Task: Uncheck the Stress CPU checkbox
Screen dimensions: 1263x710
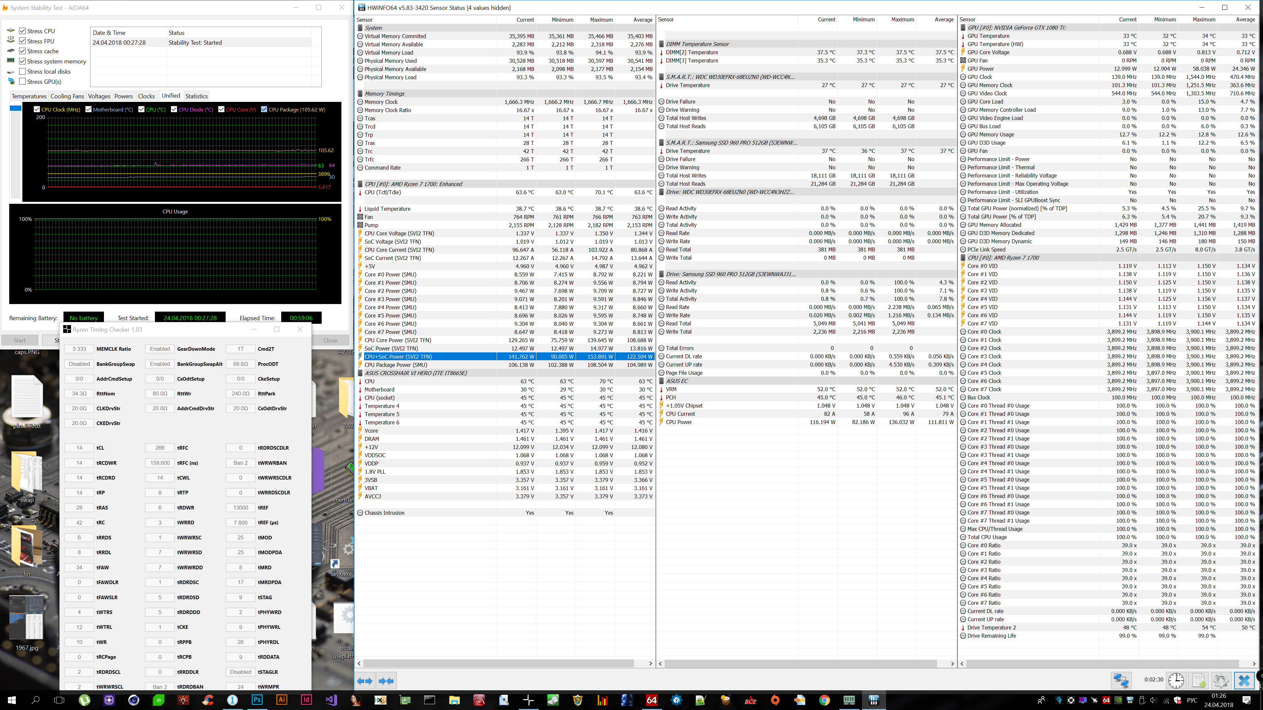Action: (23, 31)
